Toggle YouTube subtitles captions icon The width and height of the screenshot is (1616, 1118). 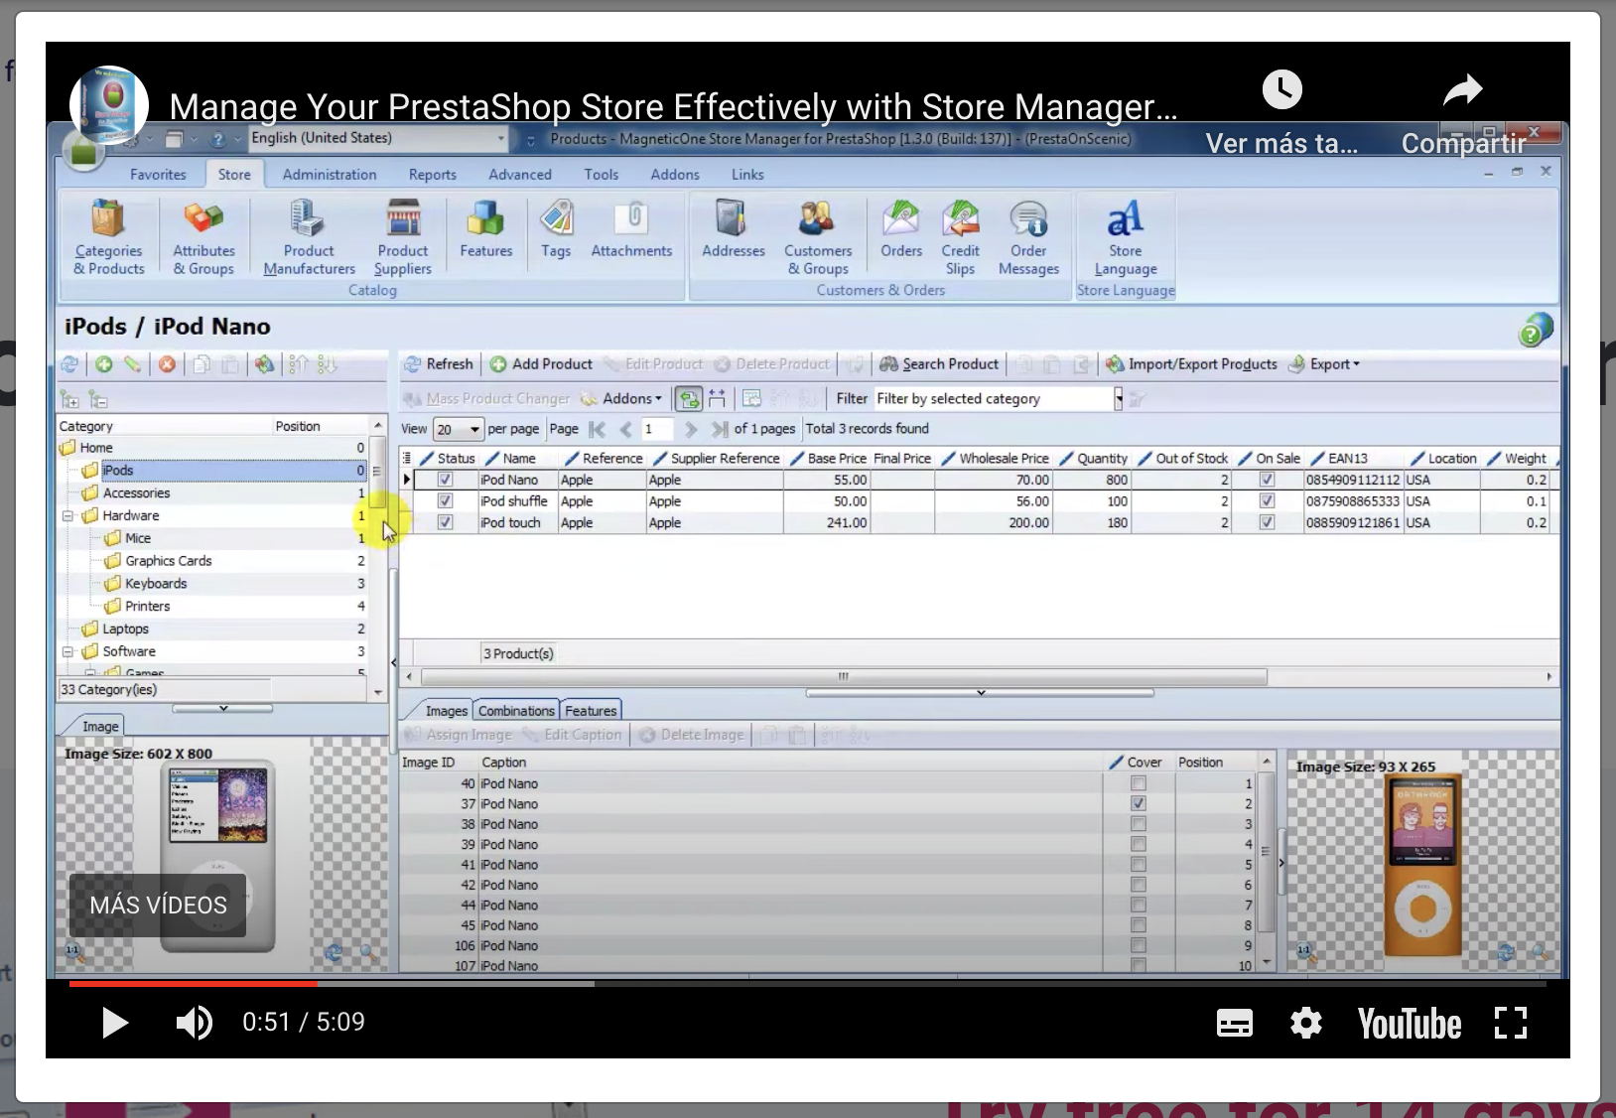pyautogui.click(x=1235, y=1023)
